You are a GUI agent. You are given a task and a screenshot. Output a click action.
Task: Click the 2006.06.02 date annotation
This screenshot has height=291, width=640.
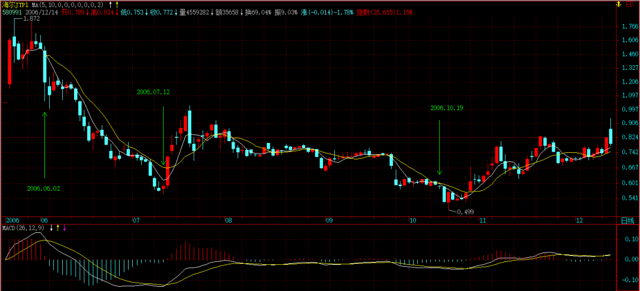point(43,189)
